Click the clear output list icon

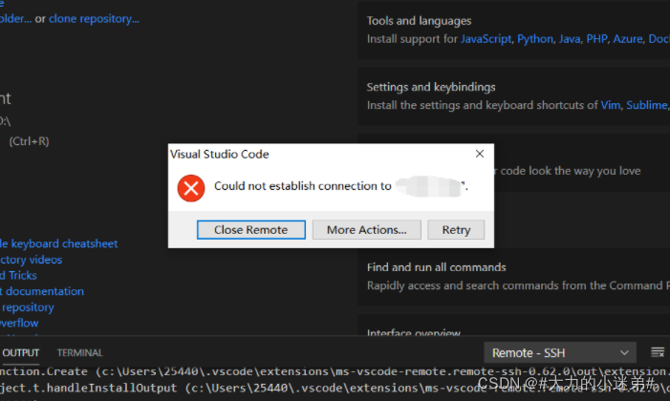[658, 352]
